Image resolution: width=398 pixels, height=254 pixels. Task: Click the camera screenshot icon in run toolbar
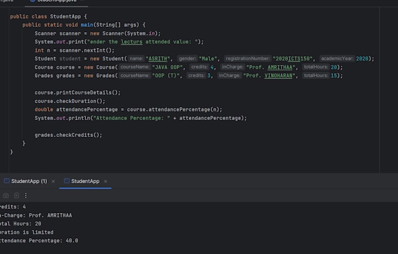click(6, 195)
